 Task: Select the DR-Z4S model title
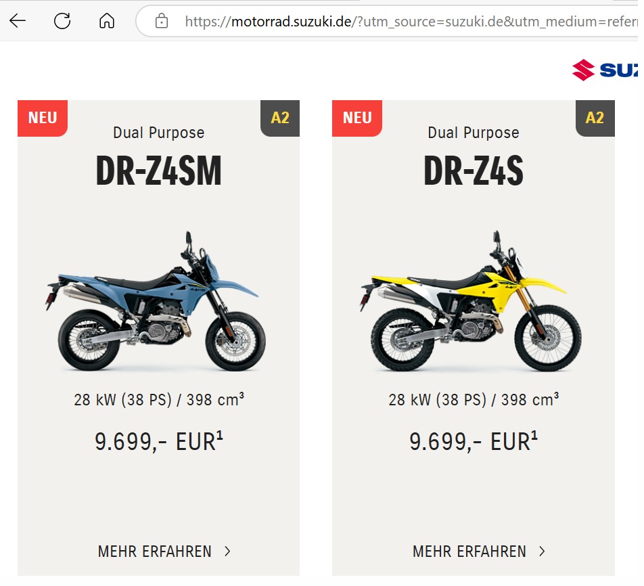coord(474,173)
